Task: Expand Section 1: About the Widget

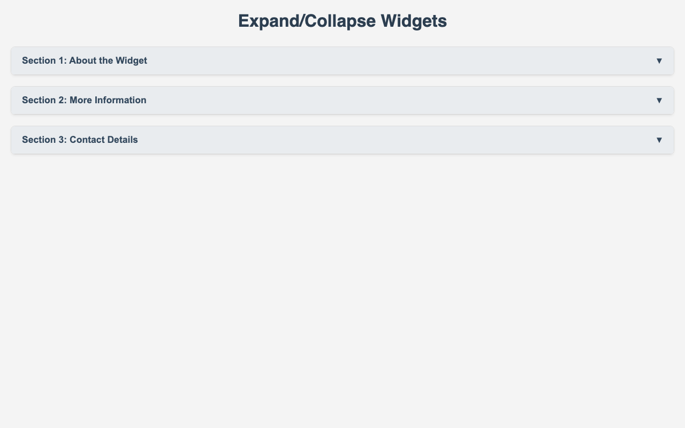Action: [342, 61]
